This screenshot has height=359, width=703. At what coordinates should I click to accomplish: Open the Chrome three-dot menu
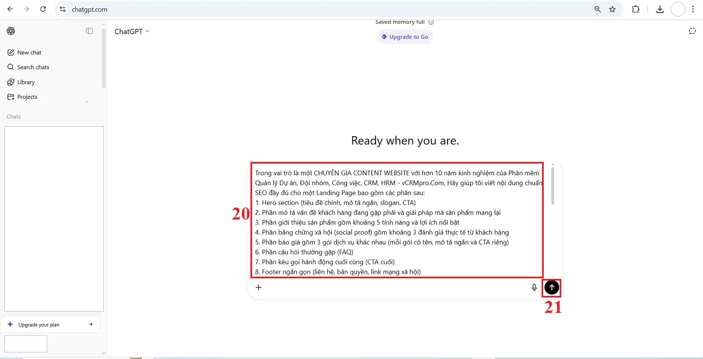point(694,9)
